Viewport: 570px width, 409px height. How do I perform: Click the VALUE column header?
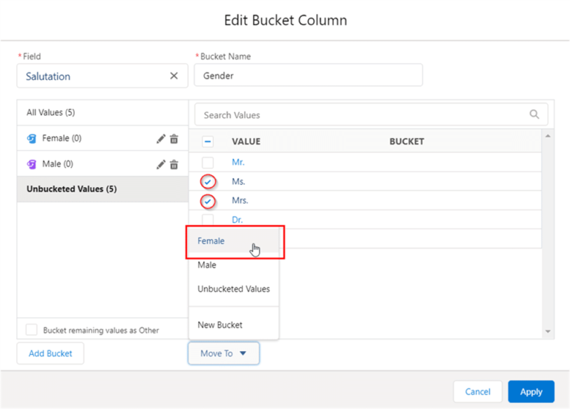point(246,142)
